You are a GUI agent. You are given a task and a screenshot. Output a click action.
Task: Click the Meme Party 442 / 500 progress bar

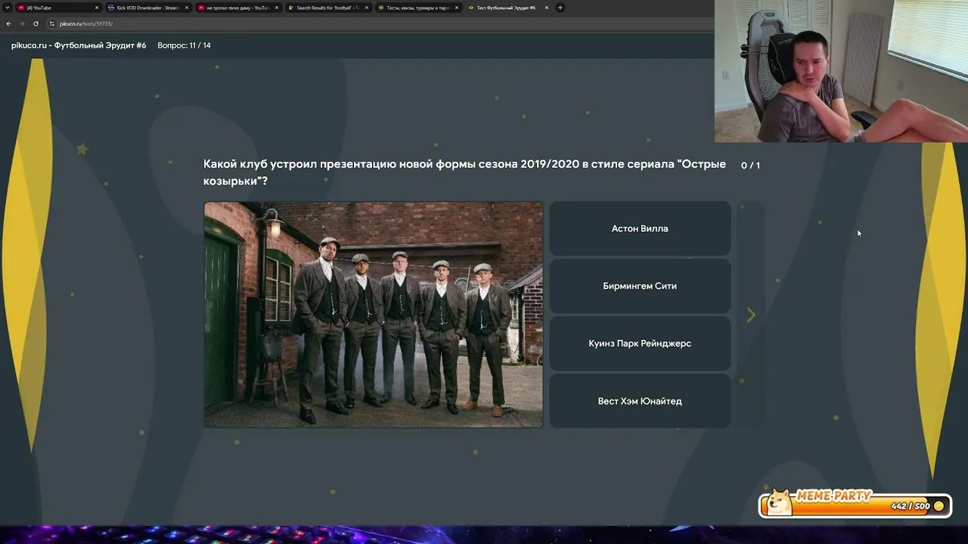click(855, 505)
